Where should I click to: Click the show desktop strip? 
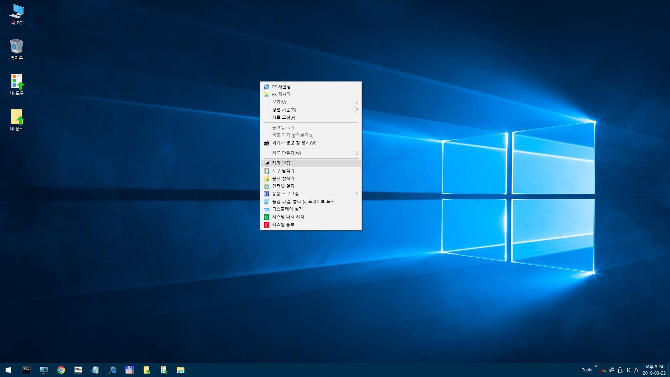[x=669, y=370]
